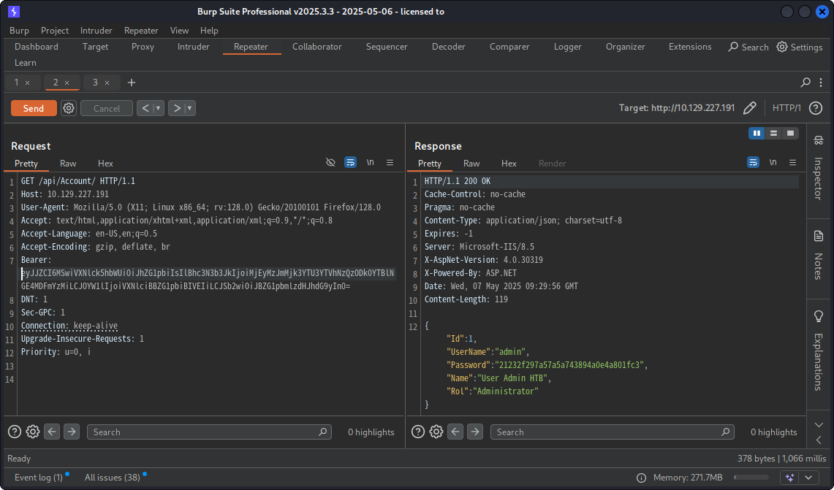Switch to side-by-side layout view

(x=757, y=134)
